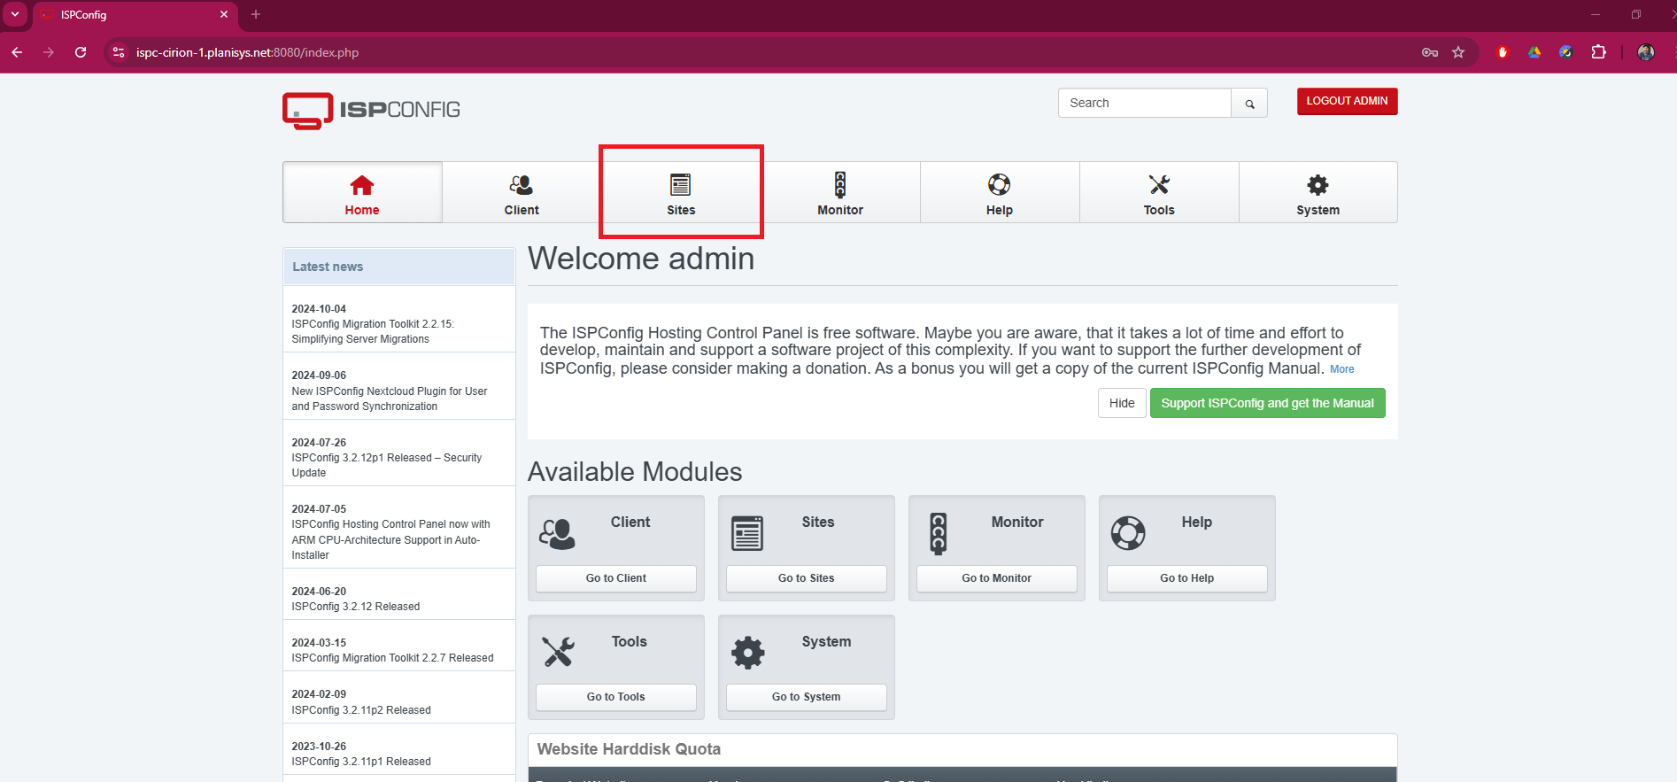Open the Help tab in navigation
1677x782 pixels.
tap(1000, 192)
